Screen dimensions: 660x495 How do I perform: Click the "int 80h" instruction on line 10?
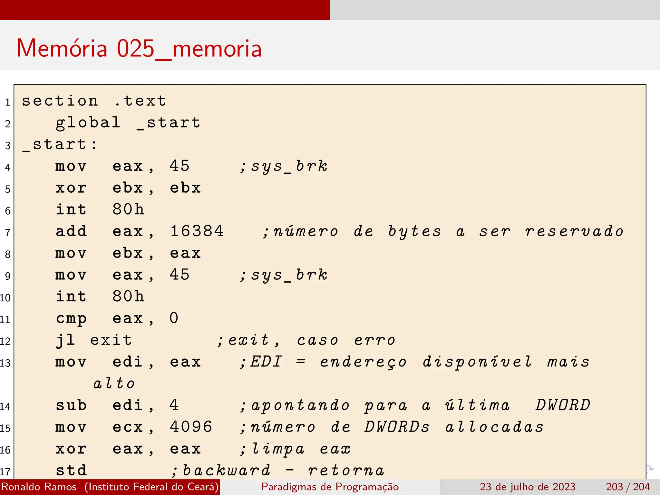100,296
